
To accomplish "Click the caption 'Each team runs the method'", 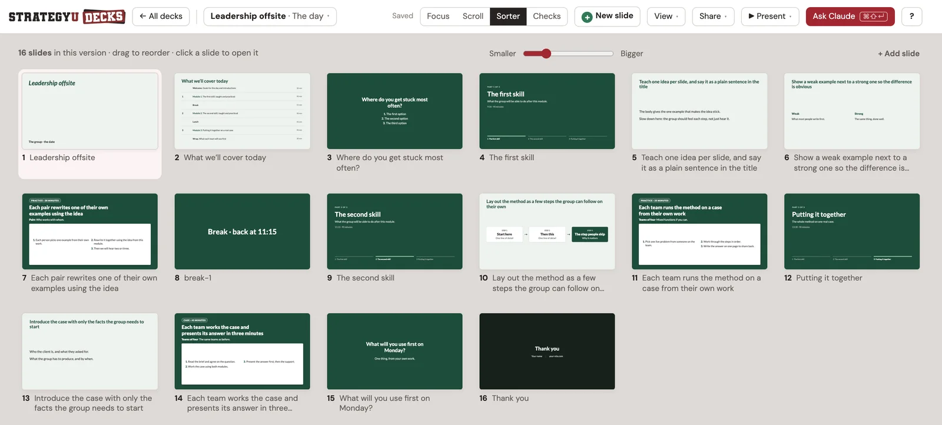I will [701, 283].
